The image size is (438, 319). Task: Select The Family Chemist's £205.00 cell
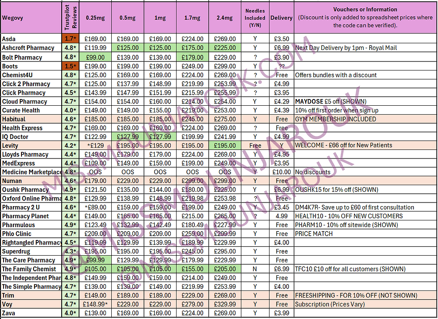tap(224, 269)
